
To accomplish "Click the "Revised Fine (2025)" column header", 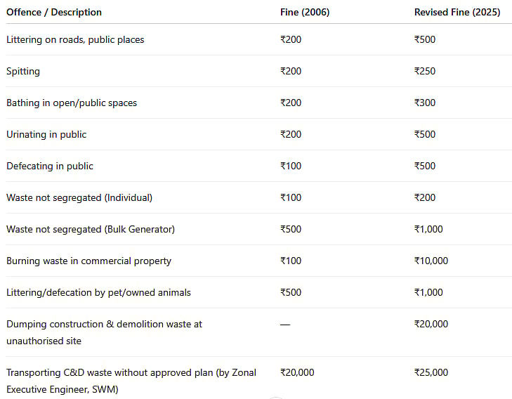I will point(457,12).
